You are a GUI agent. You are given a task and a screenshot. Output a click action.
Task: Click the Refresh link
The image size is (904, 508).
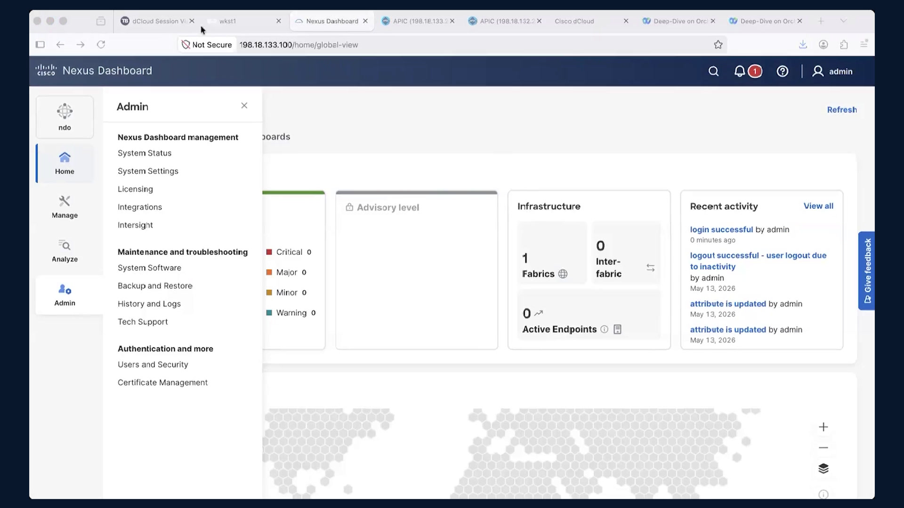coord(842,110)
